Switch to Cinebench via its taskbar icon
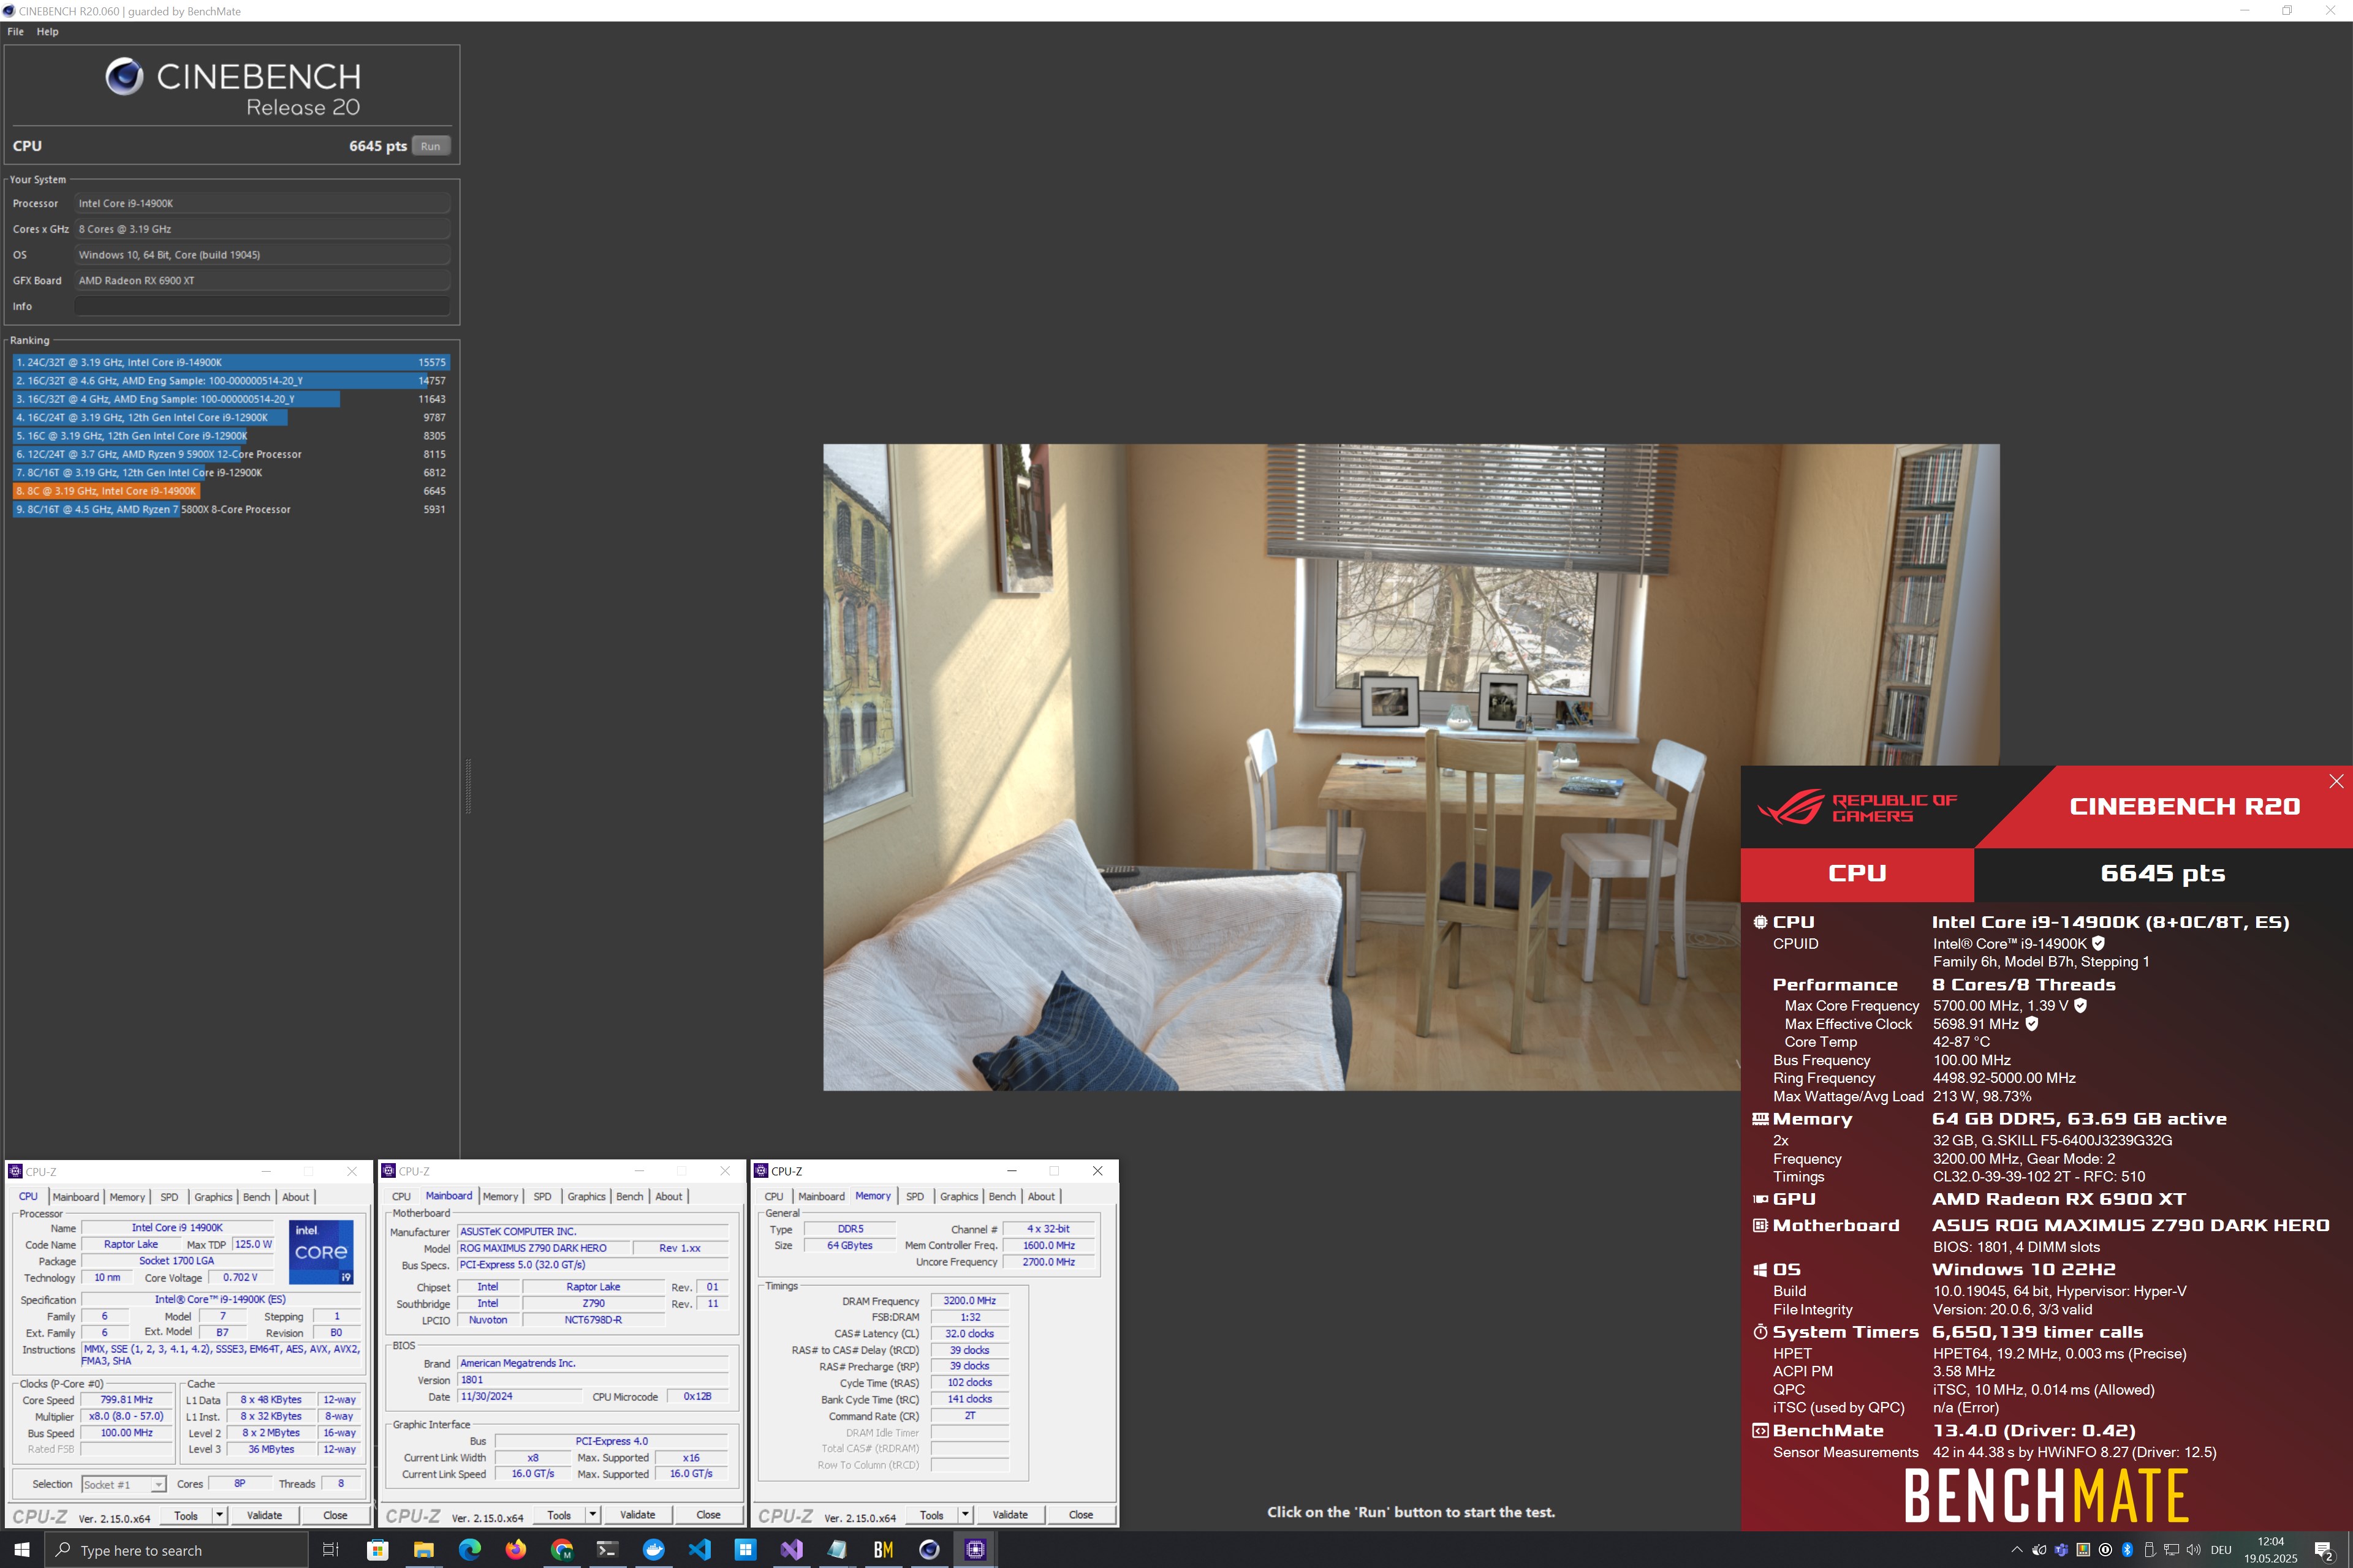 (x=930, y=1550)
